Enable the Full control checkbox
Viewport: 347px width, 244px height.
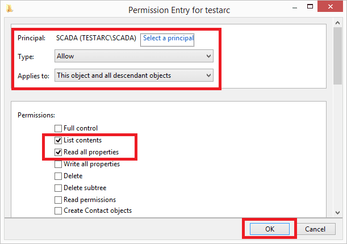point(58,128)
